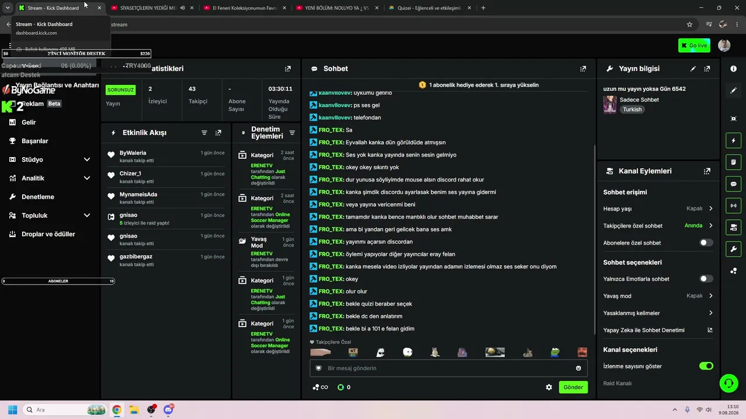
Task: Edit stream info with the pencil in Yayın bilgisi
Action: tap(693, 69)
